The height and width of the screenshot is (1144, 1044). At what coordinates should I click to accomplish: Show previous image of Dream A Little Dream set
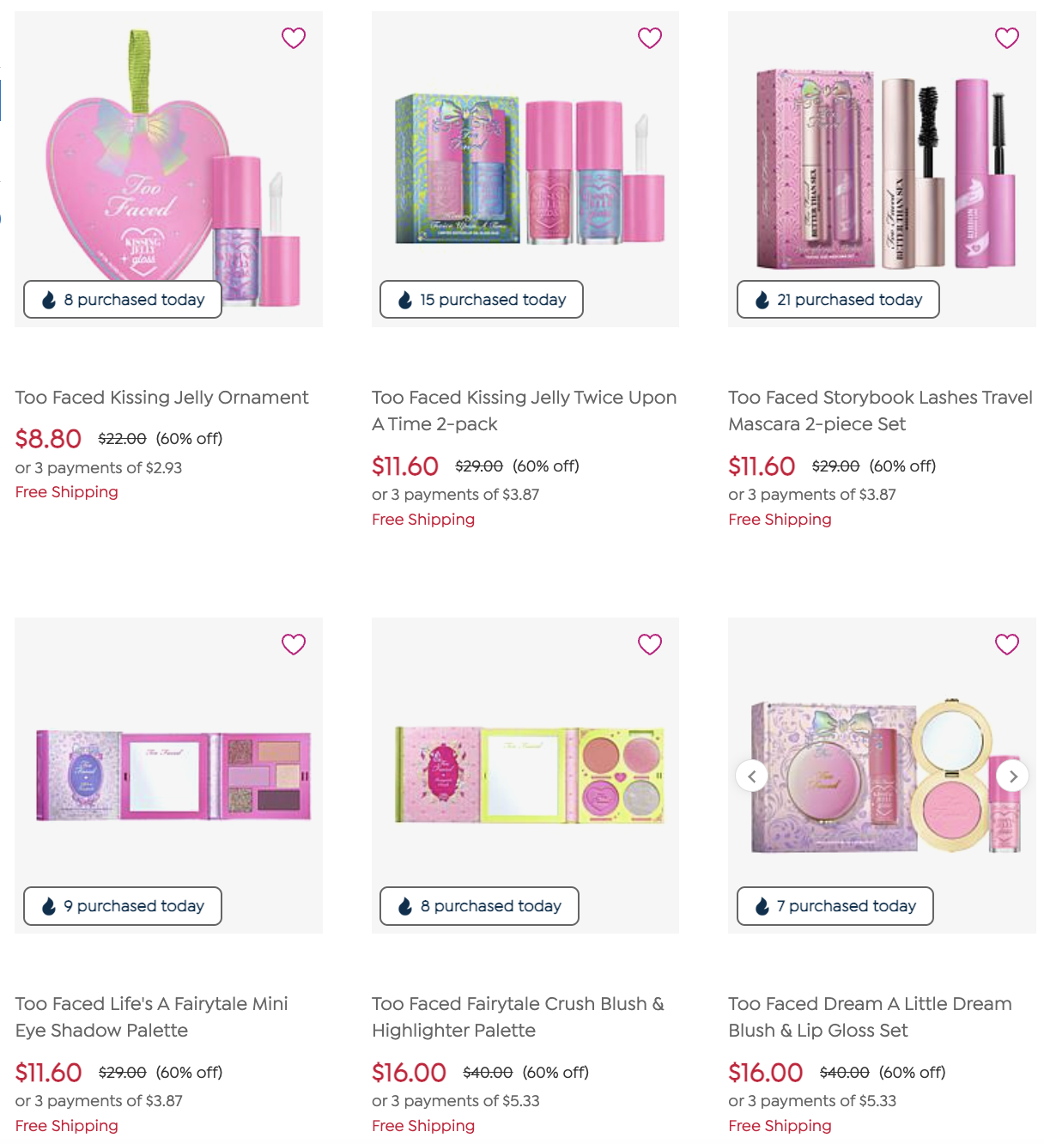(751, 776)
